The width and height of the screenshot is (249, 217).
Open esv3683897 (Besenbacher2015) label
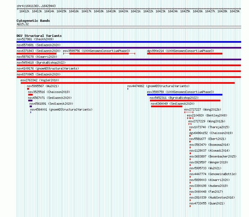[x=213, y=156]
